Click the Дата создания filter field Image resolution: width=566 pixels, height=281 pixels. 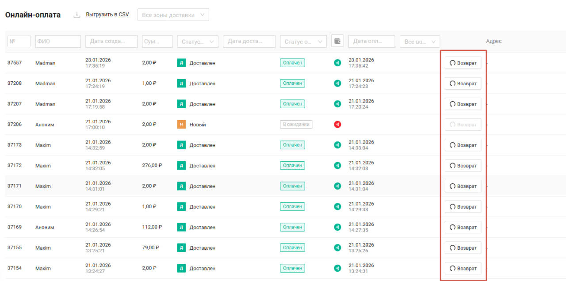(x=111, y=42)
